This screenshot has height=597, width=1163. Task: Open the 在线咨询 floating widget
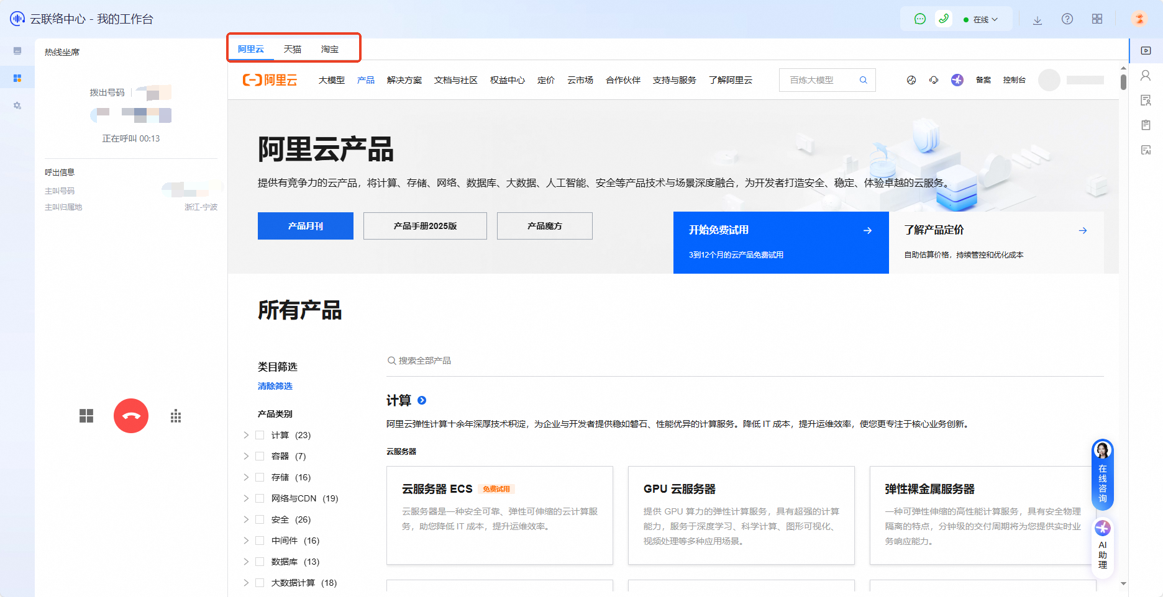[1103, 474]
